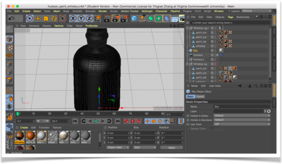282x164 pixels.
Task: Open the ProRender viewport menu
Action: click(x=92, y=26)
